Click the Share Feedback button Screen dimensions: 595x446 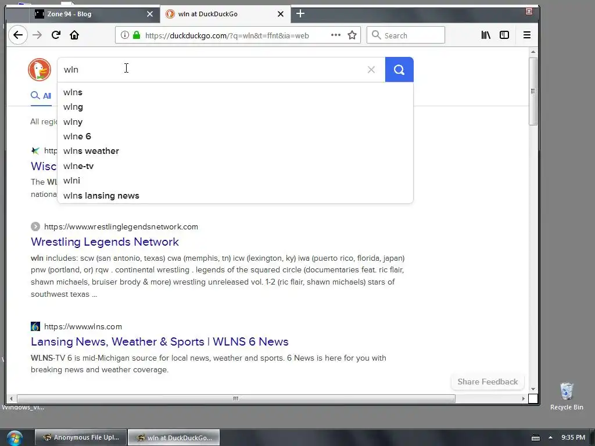488,382
